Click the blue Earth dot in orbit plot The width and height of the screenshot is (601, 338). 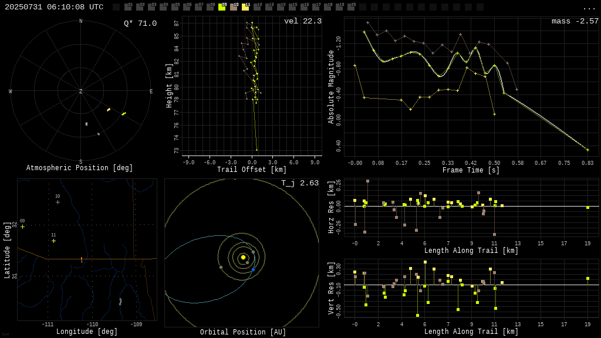253,270
